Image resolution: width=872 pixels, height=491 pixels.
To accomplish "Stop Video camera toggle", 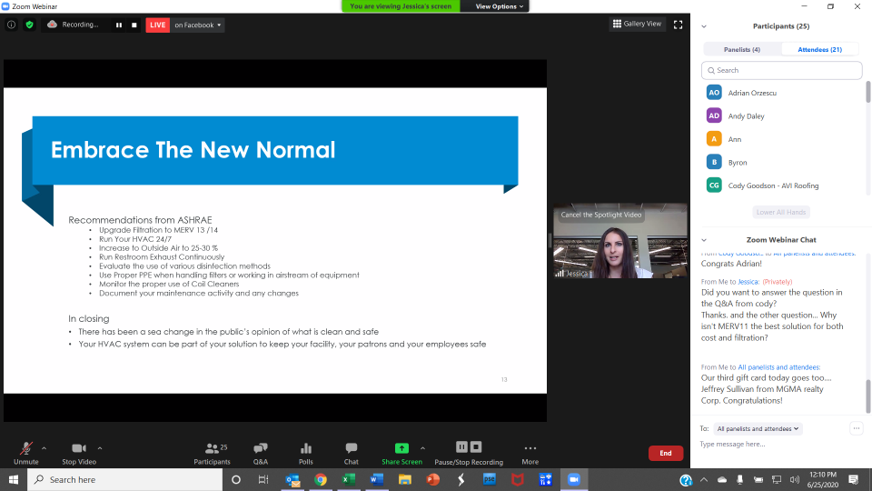I will point(79,454).
